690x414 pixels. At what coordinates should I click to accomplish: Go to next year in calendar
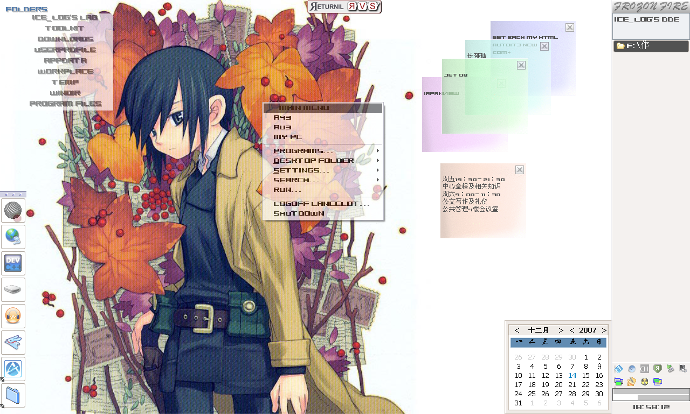click(604, 330)
